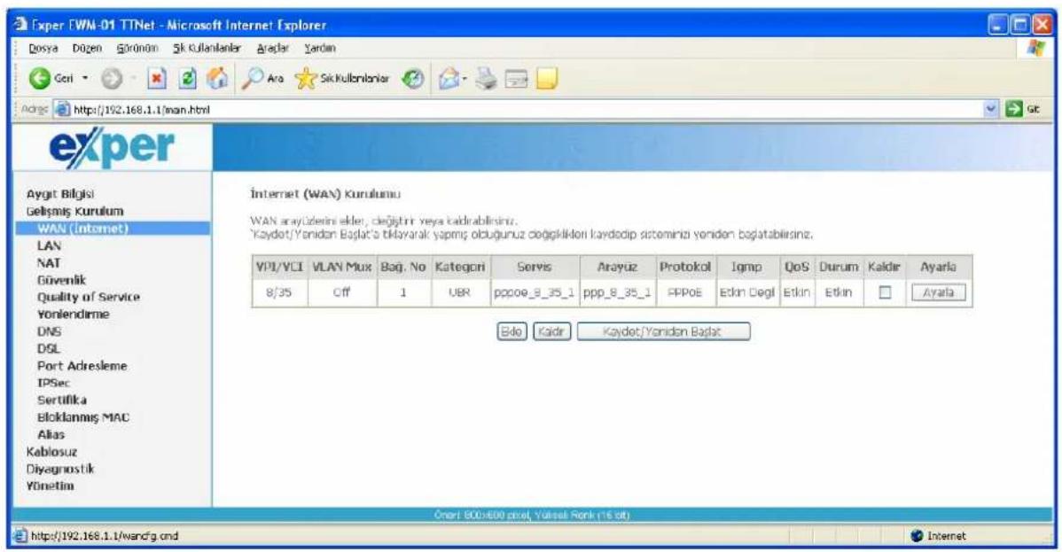Open Alias in sidebar
This screenshot has width=1062, height=552.
(x=51, y=435)
